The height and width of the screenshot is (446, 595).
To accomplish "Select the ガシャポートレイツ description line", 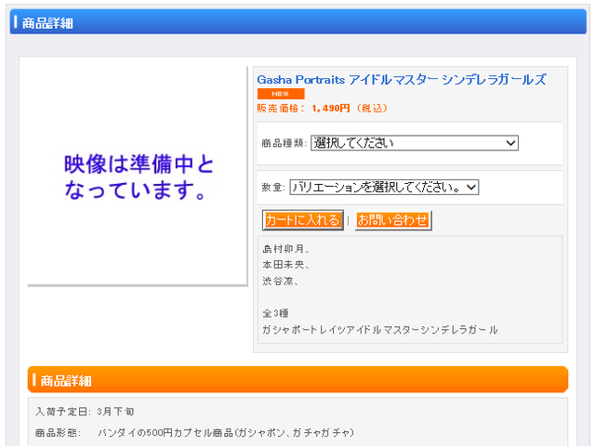I will [380, 330].
